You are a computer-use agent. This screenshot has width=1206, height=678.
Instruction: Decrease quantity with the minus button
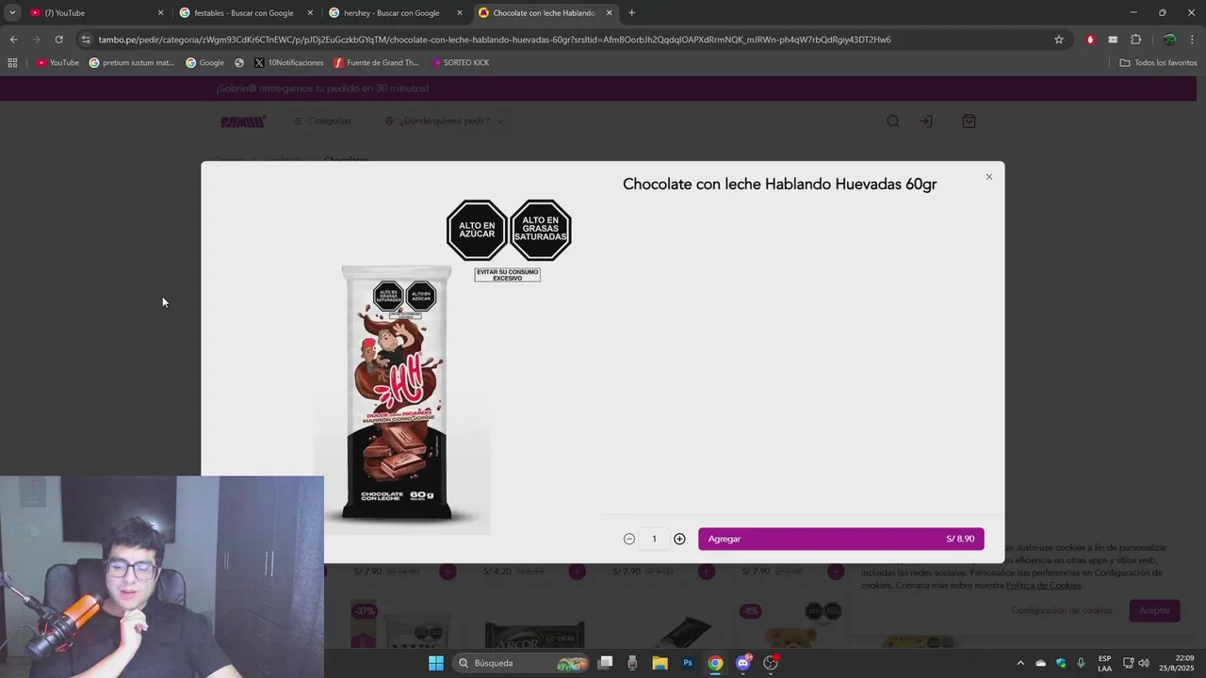(x=629, y=539)
